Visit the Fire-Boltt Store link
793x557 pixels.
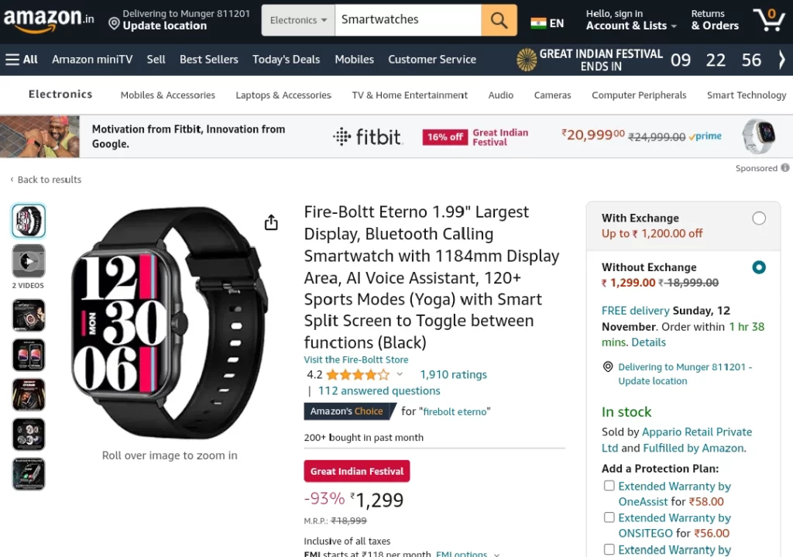[x=356, y=359]
